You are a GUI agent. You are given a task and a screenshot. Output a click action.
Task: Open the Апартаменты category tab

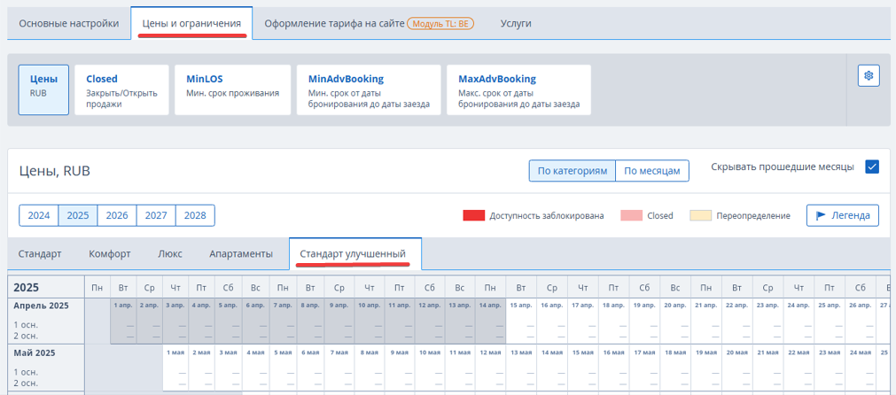click(x=240, y=253)
